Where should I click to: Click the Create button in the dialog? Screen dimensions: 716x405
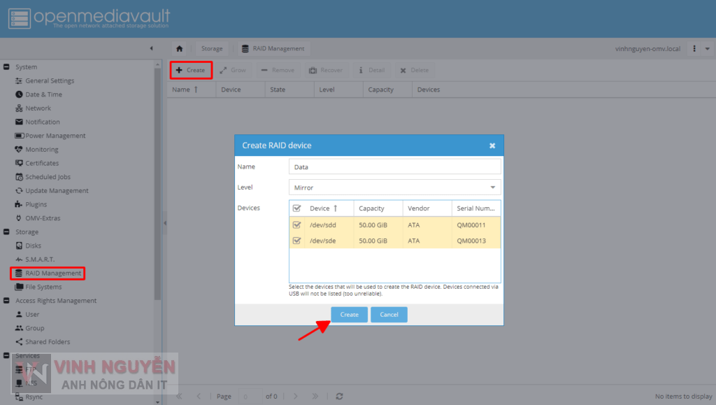[349, 314]
